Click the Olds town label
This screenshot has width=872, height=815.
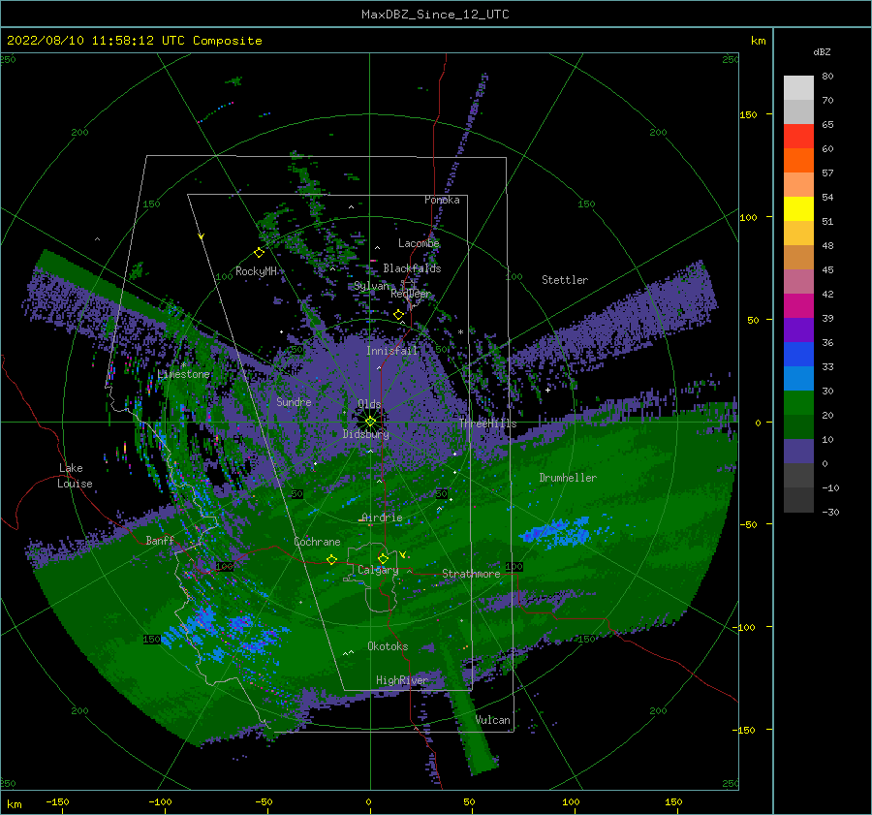(x=369, y=403)
